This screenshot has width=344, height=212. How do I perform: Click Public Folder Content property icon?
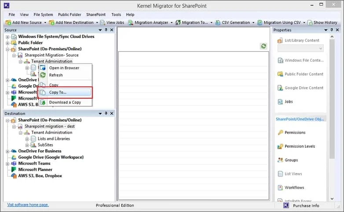point(280,74)
